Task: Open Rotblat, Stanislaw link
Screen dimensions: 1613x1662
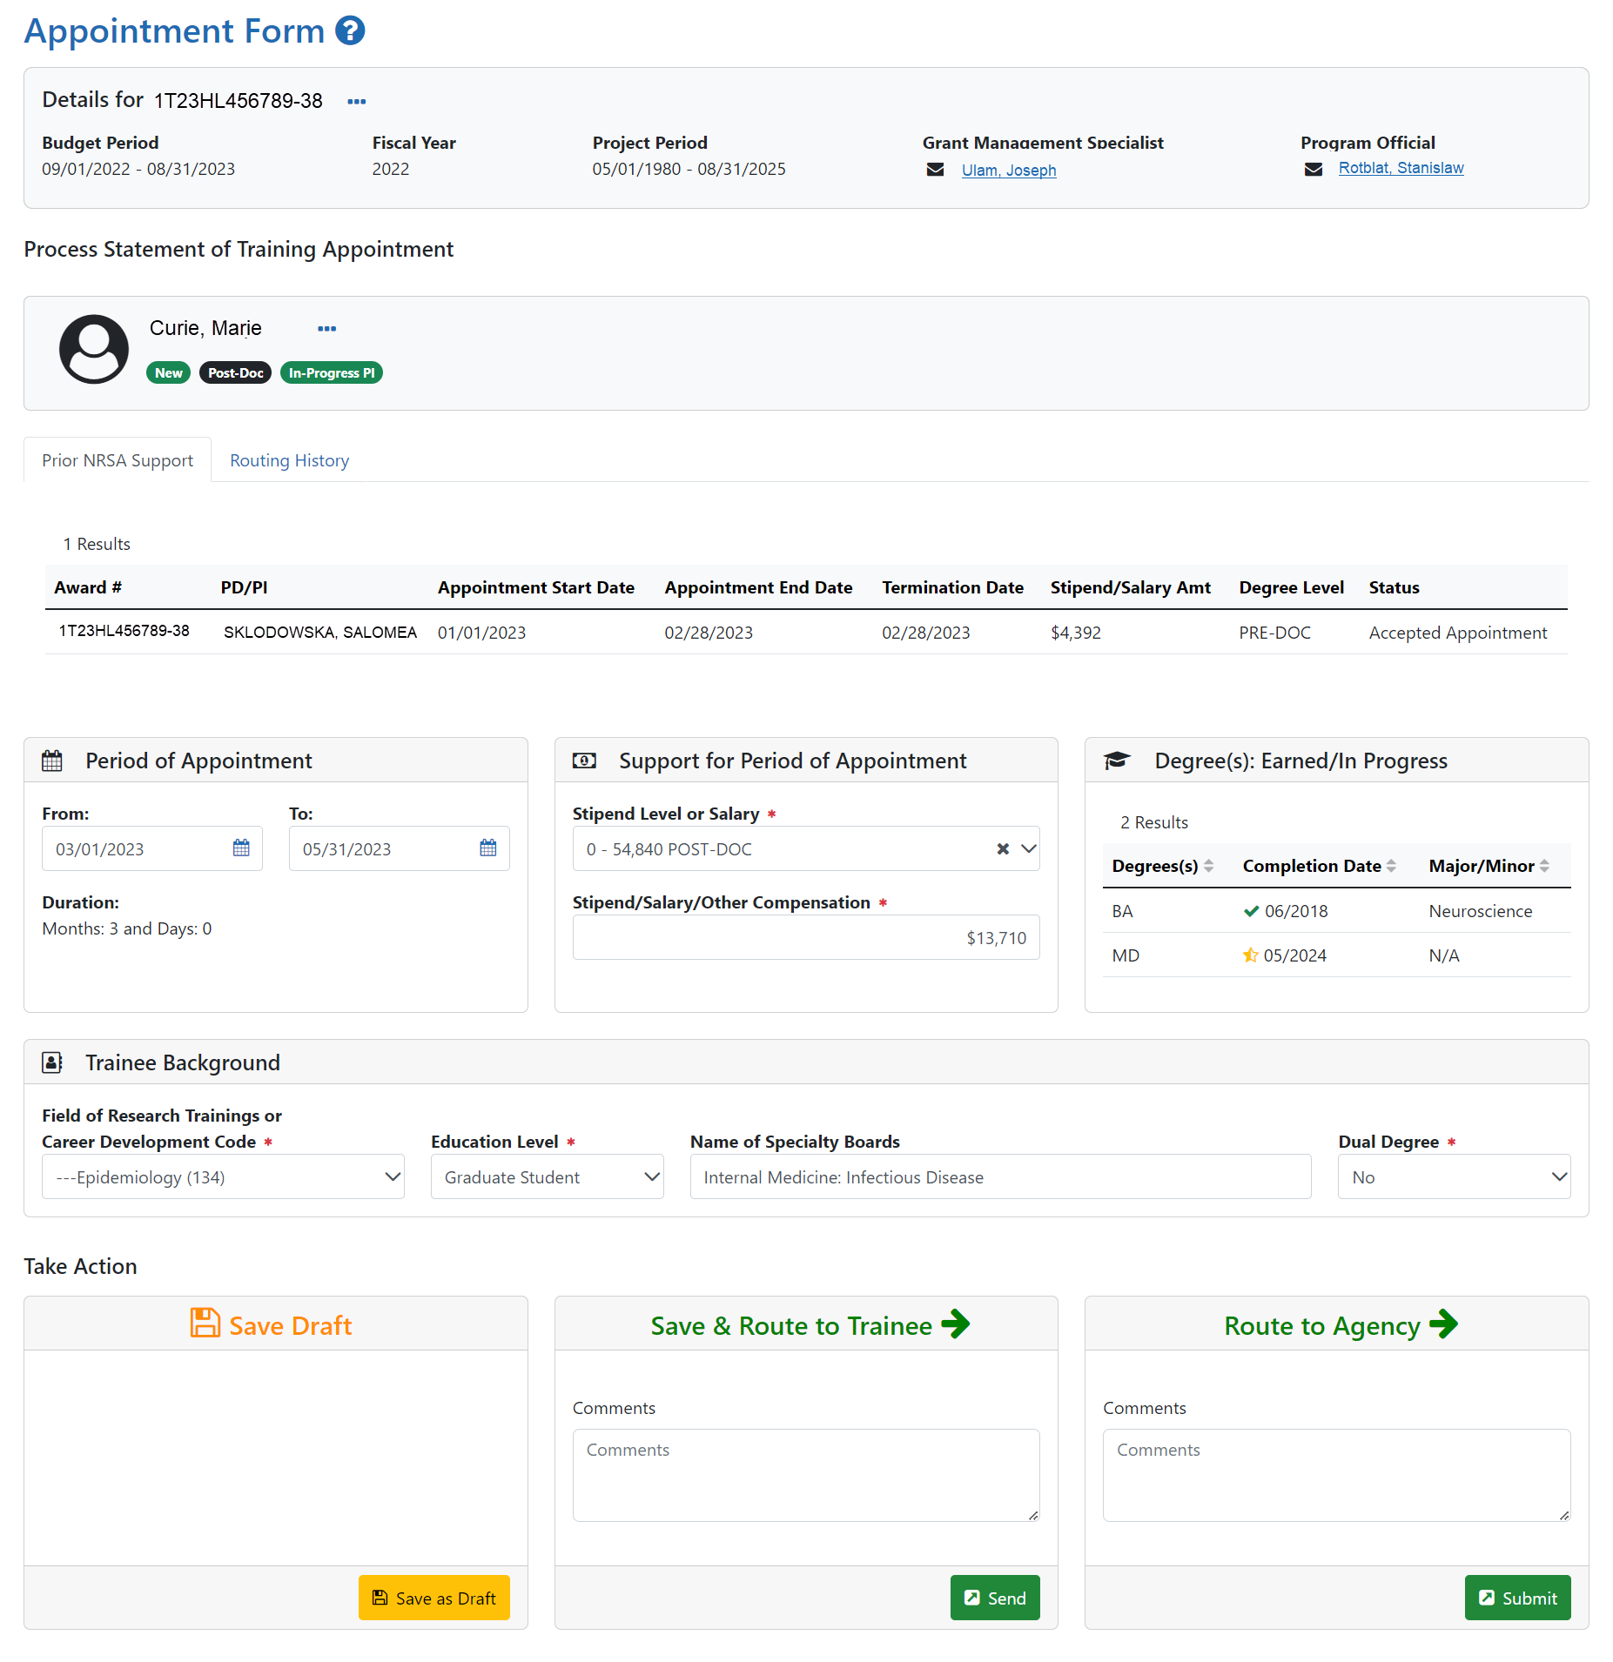Action: [x=1401, y=168]
